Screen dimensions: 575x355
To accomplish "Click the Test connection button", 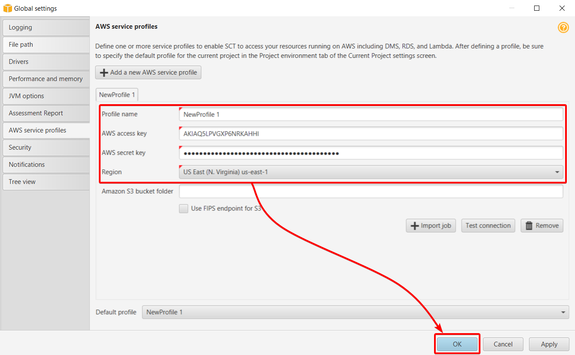I will click(488, 226).
